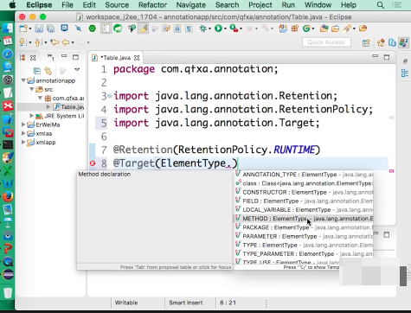Click the Quick Access search field
This screenshot has width=411, height=313.
326,42
